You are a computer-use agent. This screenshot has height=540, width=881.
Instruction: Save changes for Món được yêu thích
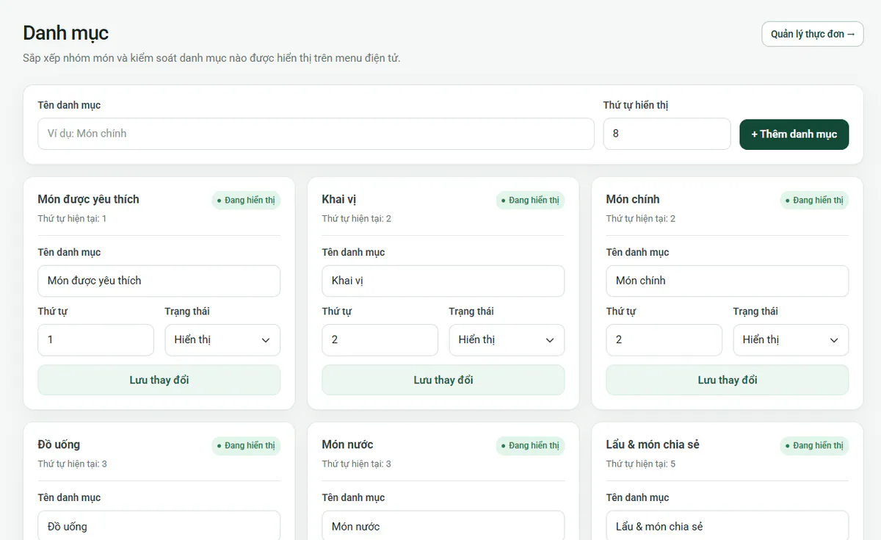click(x=159, y=380)
